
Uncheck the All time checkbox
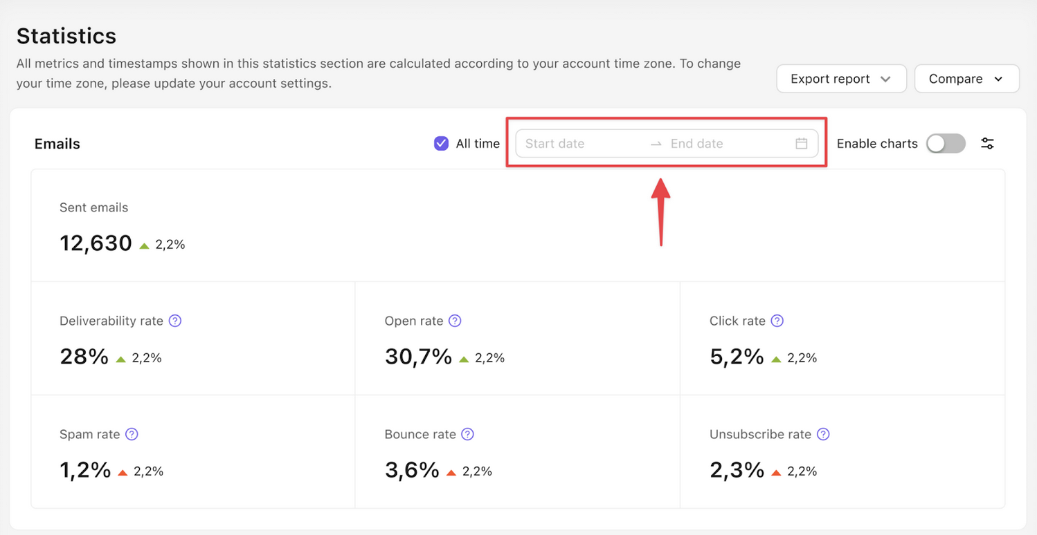point(441,144)
